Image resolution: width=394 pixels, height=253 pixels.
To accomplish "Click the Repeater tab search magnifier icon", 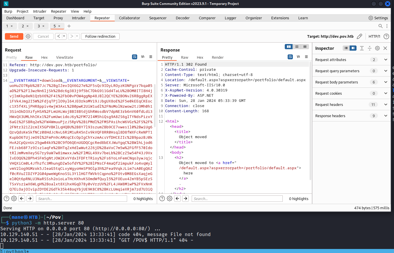I will click(x=380, y=26).
